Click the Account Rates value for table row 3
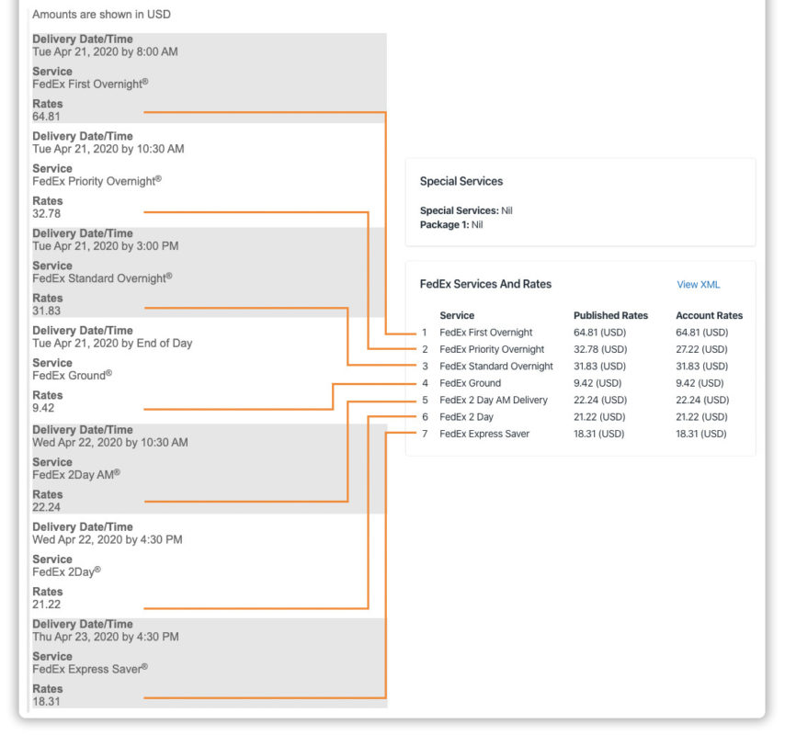Screen dimensions: 785x735 702,367
